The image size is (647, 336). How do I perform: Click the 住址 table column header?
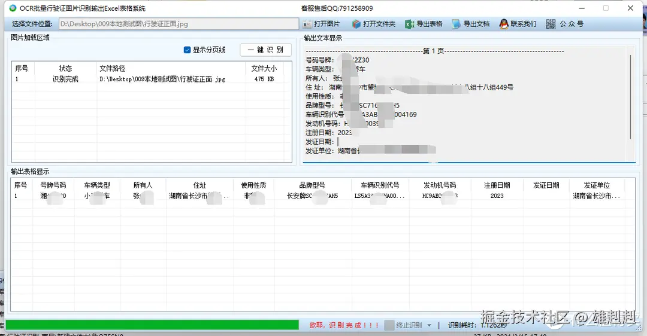(x=199, y=185)
